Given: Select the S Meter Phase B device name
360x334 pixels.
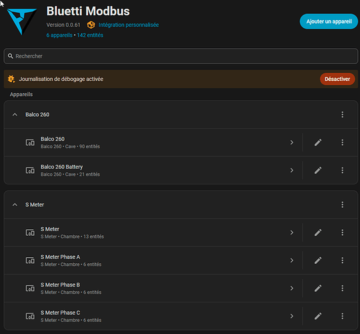Looking at the screenshot, I should (x=61, y=285).
